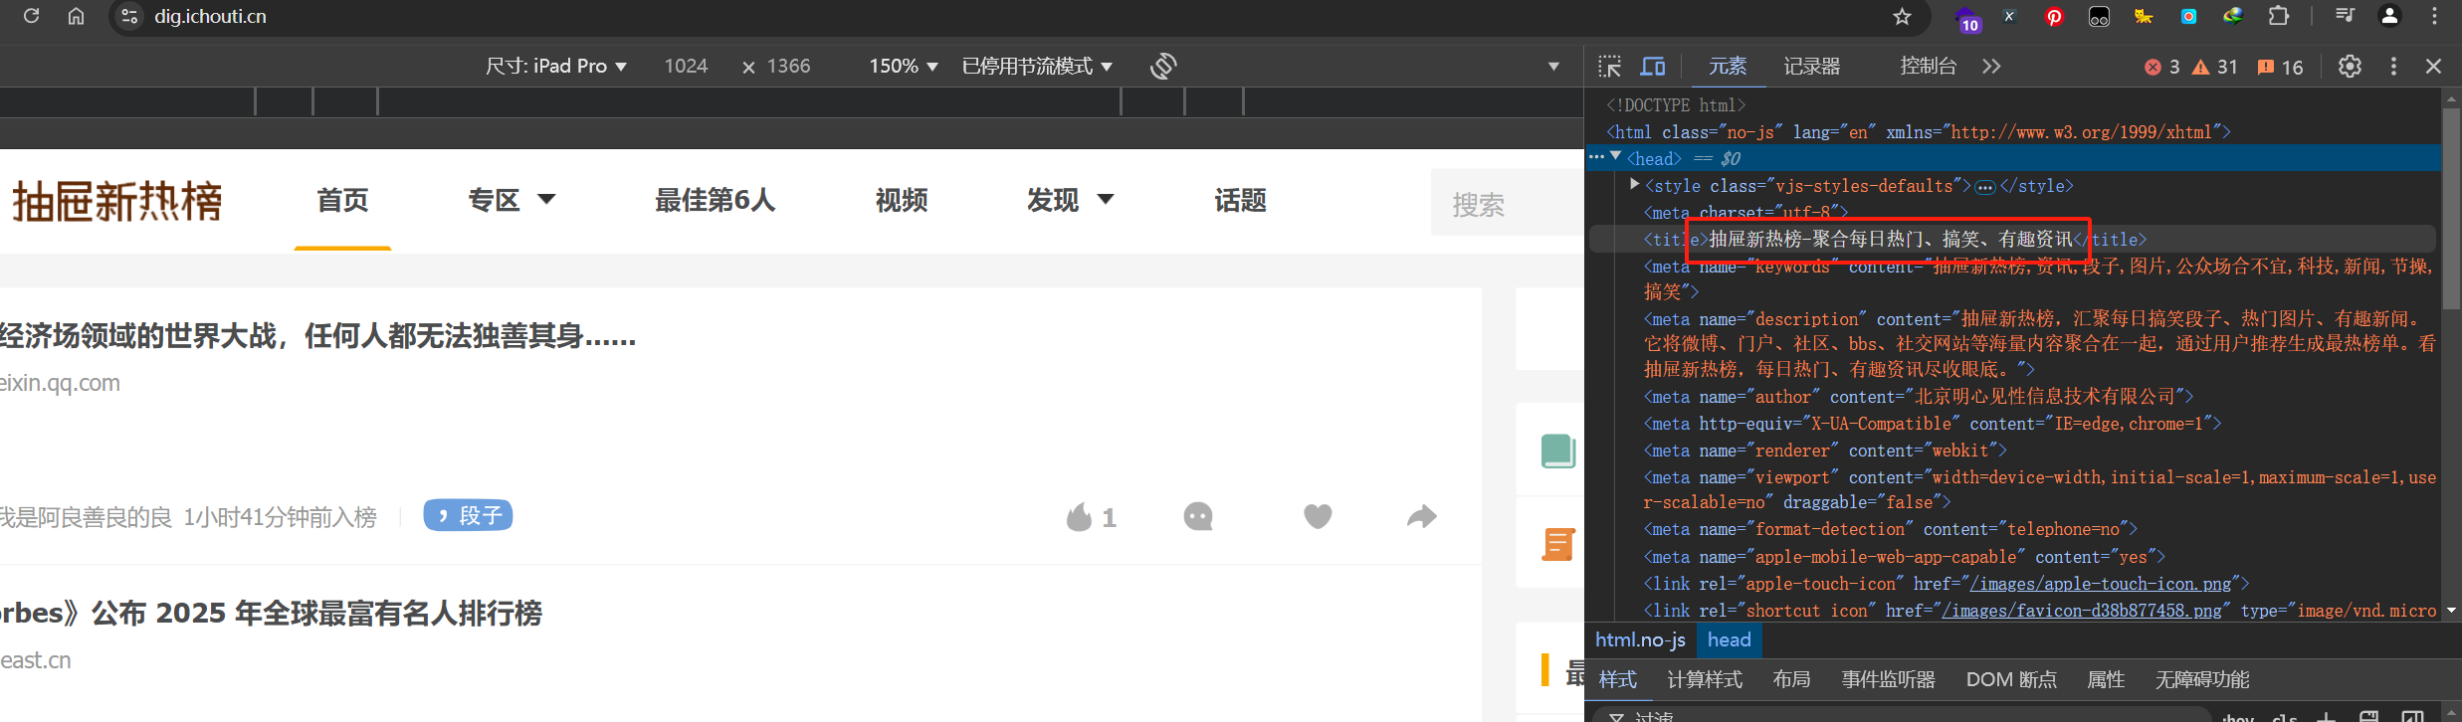Edit the device width value 1024
Viewport: 2462px width, 722px height.
pyautogui.click(x=686, y=66)
